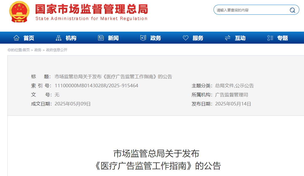Click inside the search input field
This screenshot has width=304, height=176.
click(250, 10)
